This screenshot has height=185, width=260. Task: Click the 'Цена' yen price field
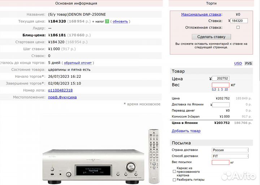221,78
